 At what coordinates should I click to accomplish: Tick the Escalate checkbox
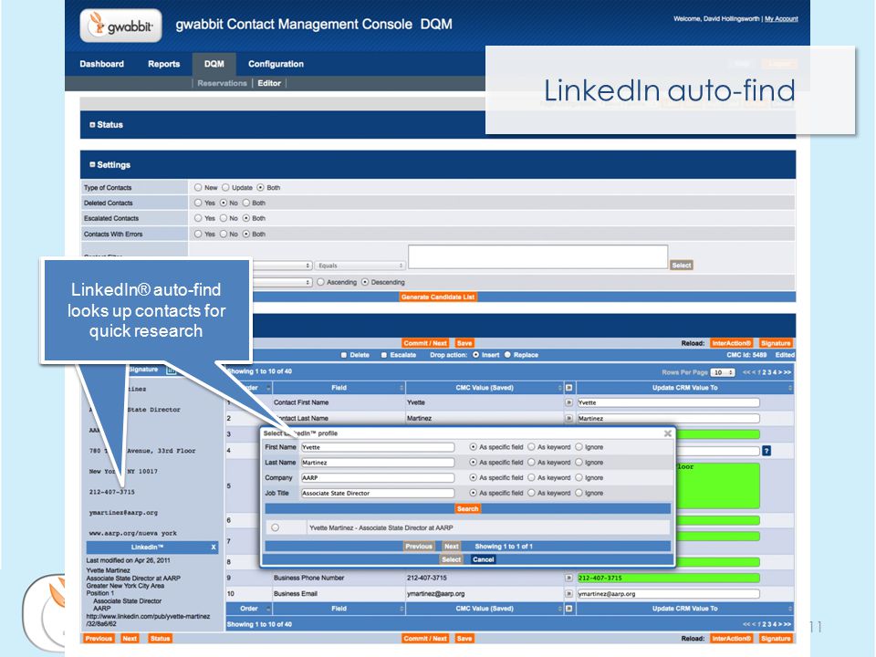384,355
